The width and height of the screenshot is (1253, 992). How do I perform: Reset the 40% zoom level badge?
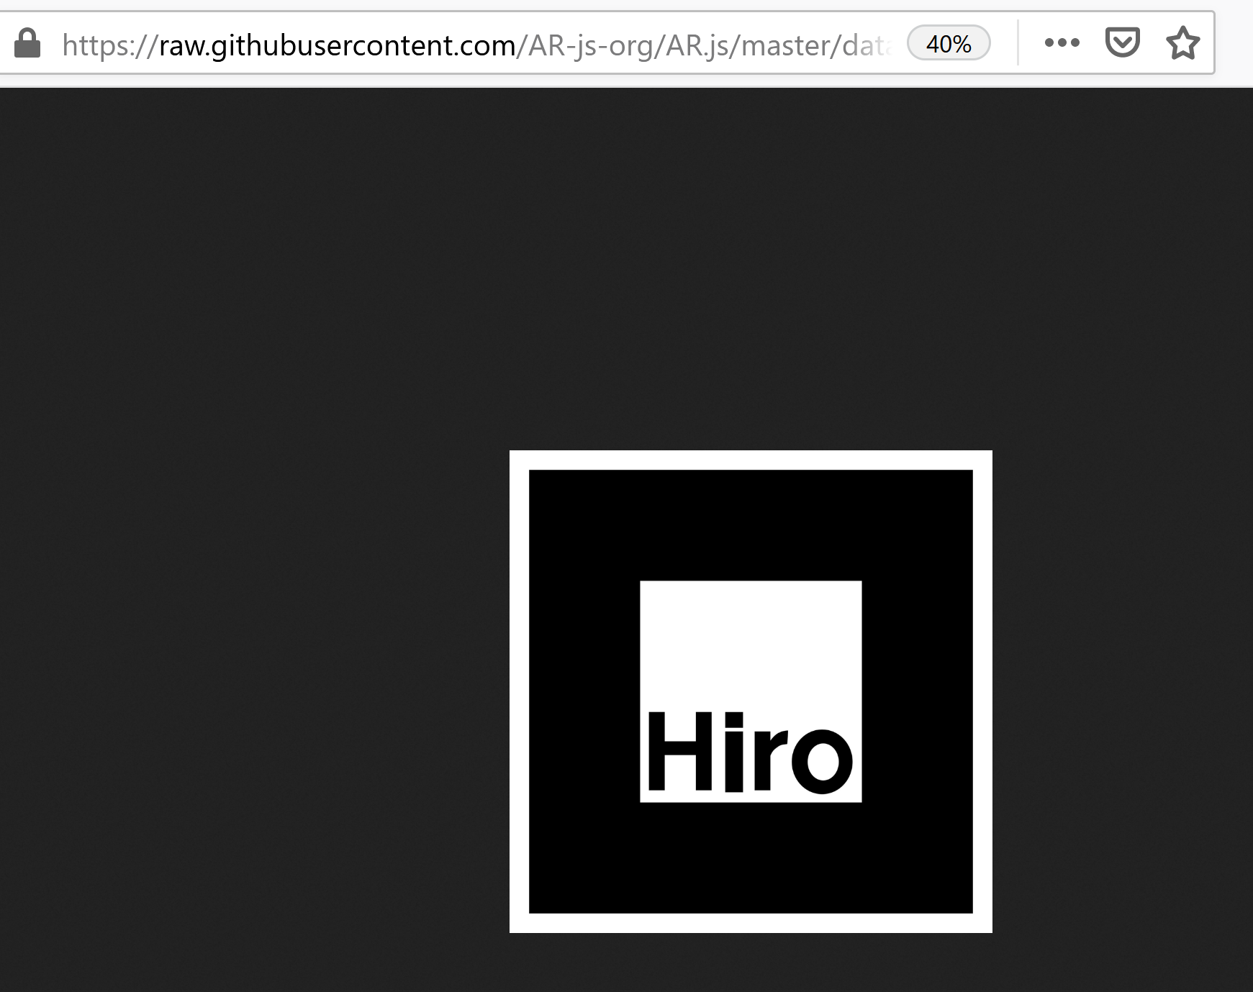coord(949,44)
